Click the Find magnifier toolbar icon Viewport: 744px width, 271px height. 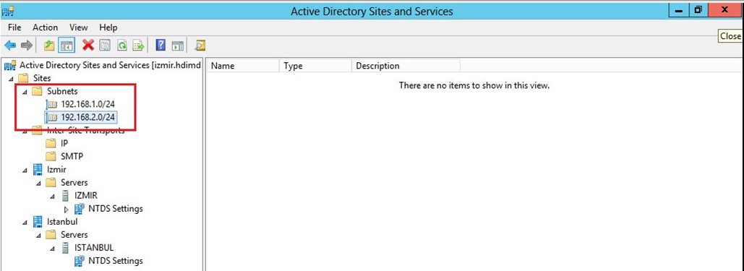[x=200, y=46]
